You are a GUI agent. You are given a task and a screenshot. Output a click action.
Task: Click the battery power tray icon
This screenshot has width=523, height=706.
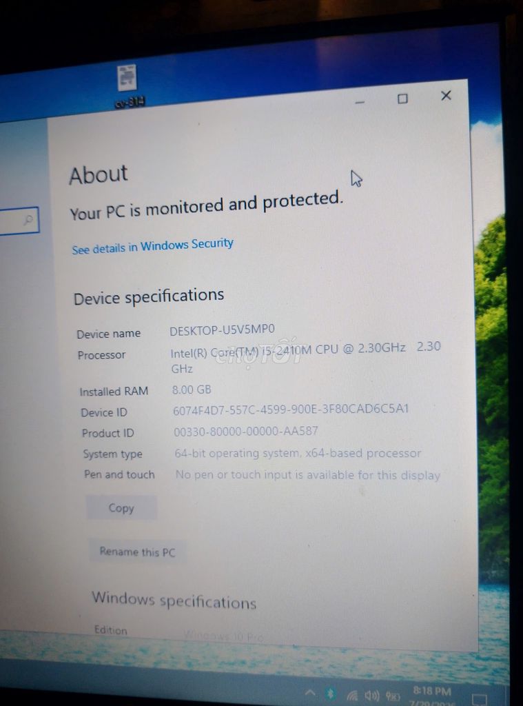(x=392, y=697)
